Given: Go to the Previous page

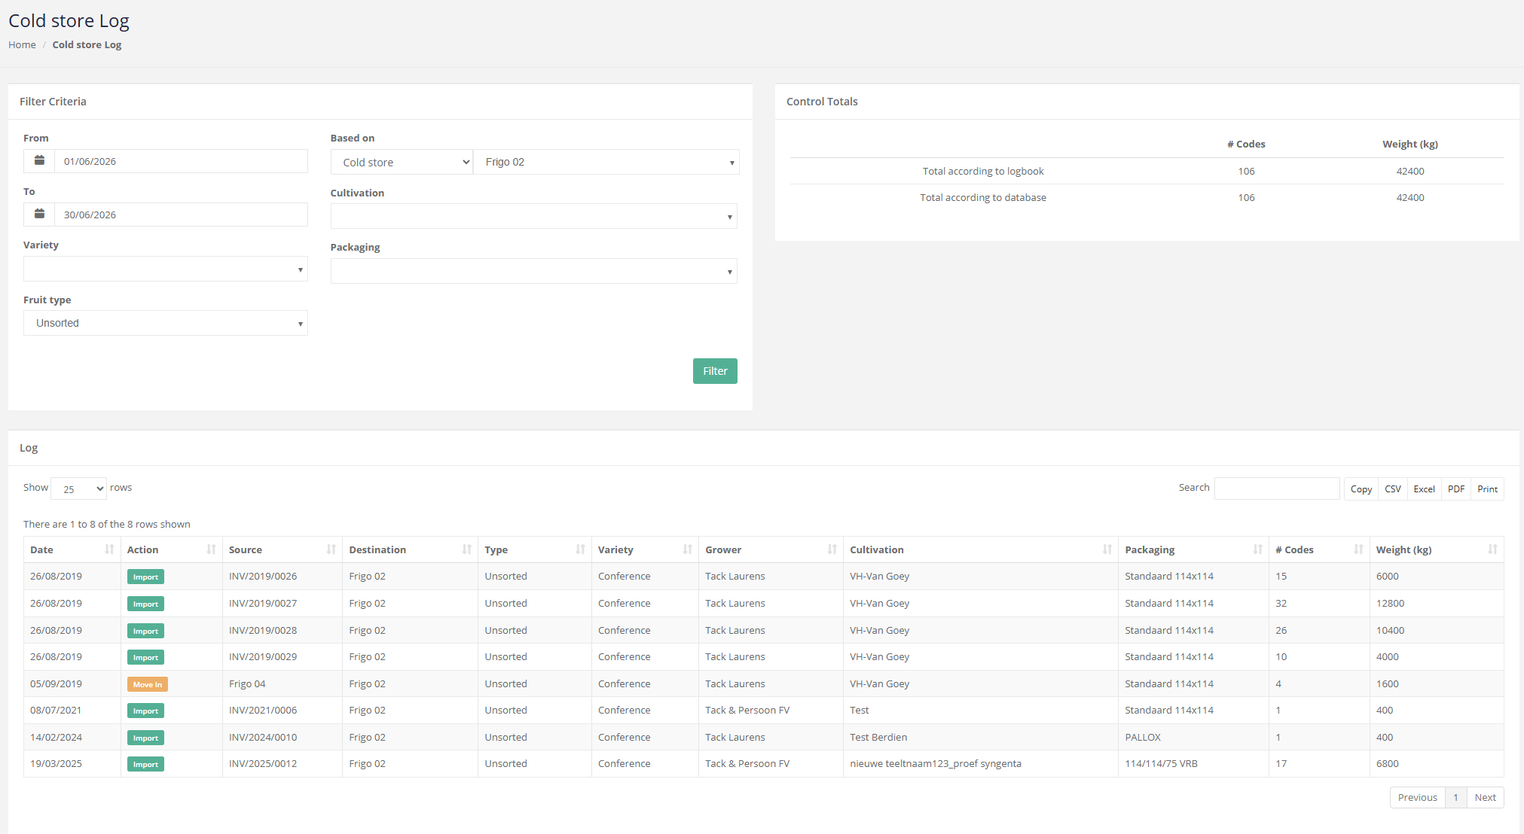Looking at the screenshot, I should [x=1418, y=798].
